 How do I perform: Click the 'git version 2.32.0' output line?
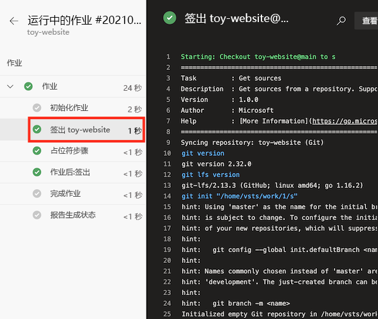217,164
